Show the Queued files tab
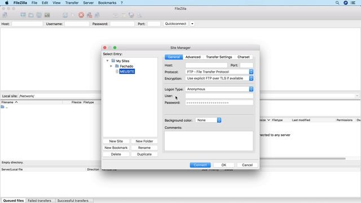 pyautogui.click(x=14, y=201)
